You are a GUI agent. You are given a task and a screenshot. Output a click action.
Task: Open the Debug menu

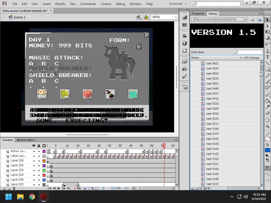[x=120, y=4]
